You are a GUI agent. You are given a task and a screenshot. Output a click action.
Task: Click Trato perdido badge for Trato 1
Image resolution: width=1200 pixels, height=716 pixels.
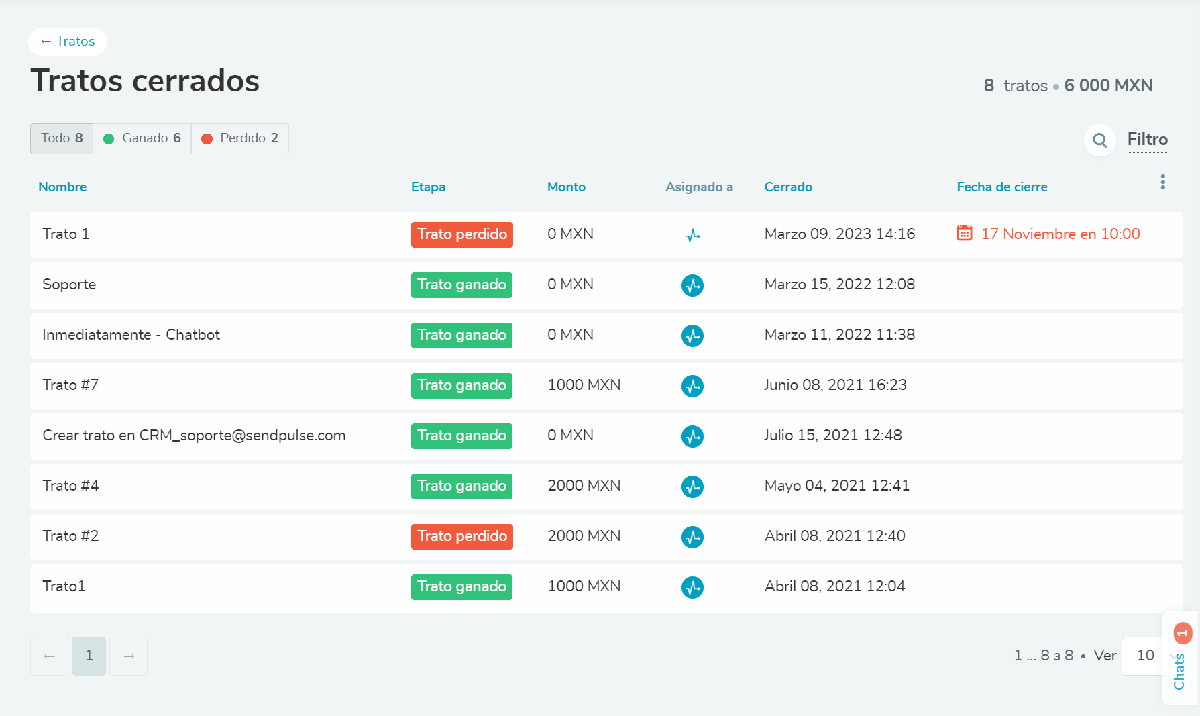462,234
